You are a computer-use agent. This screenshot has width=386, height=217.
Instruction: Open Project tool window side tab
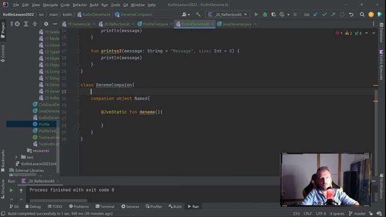click(2, 30)
